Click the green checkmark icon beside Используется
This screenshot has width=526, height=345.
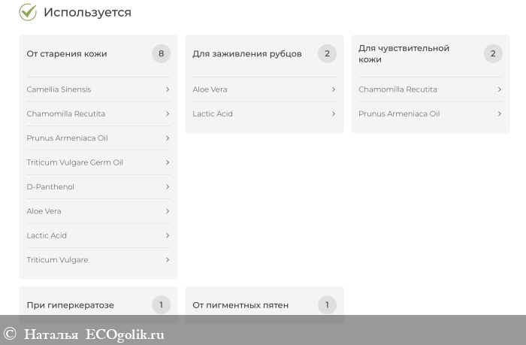28,12
